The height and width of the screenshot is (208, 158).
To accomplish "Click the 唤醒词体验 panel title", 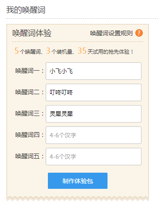I will tap(32, 33).
